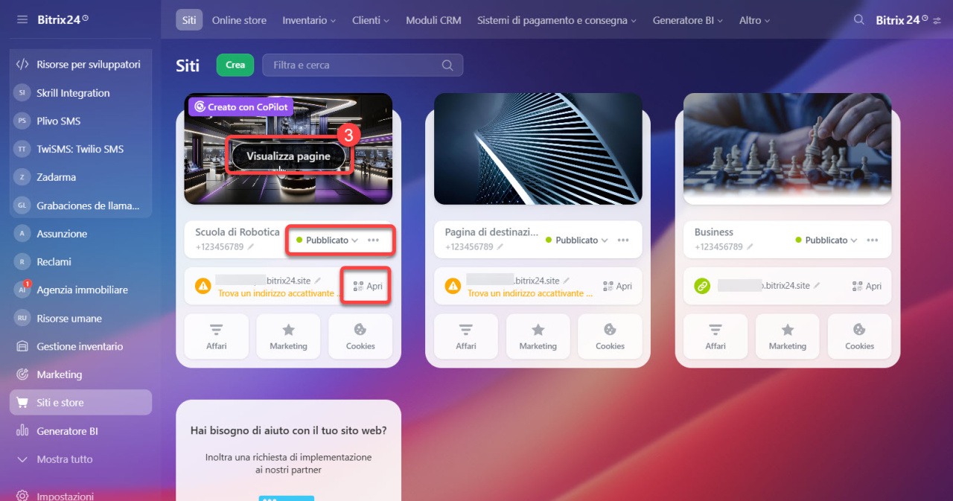Click the green Crea button
The width and height of the screenshot is (953, 501).
235,65
